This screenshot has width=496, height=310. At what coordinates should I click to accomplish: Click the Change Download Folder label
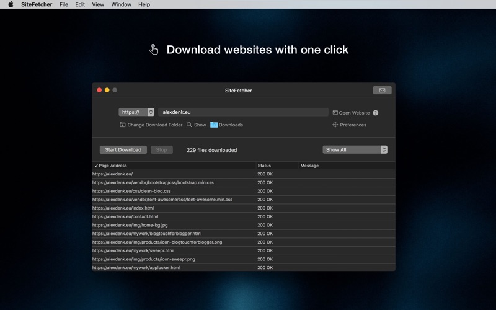[x=154, y=125]
